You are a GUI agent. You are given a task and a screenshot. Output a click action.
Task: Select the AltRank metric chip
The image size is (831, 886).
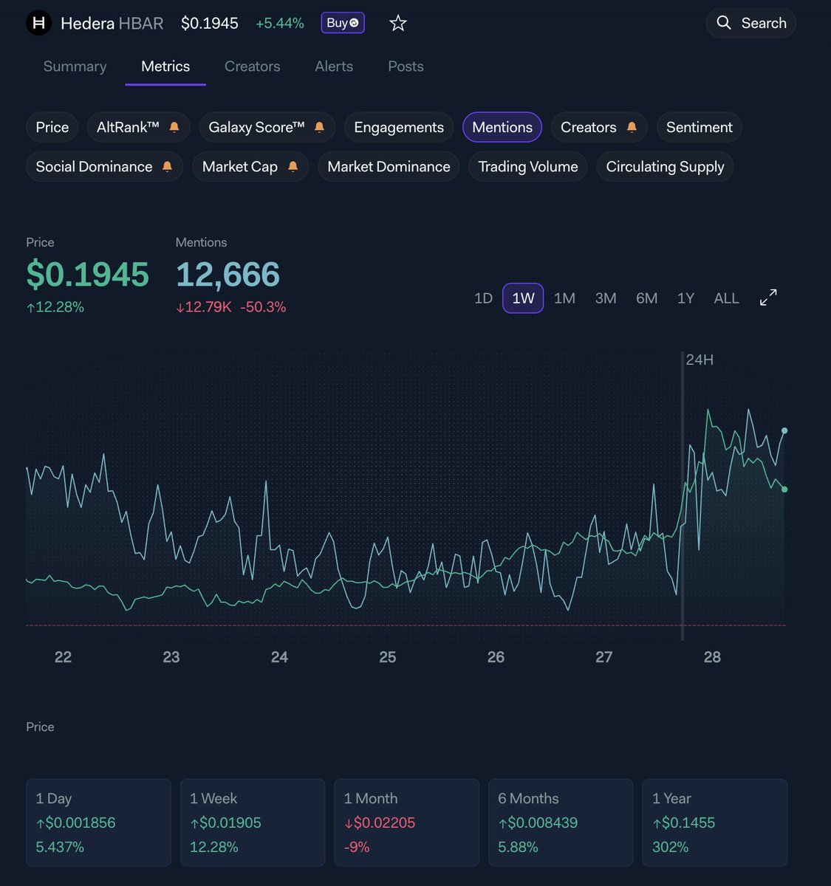[138, 127]
